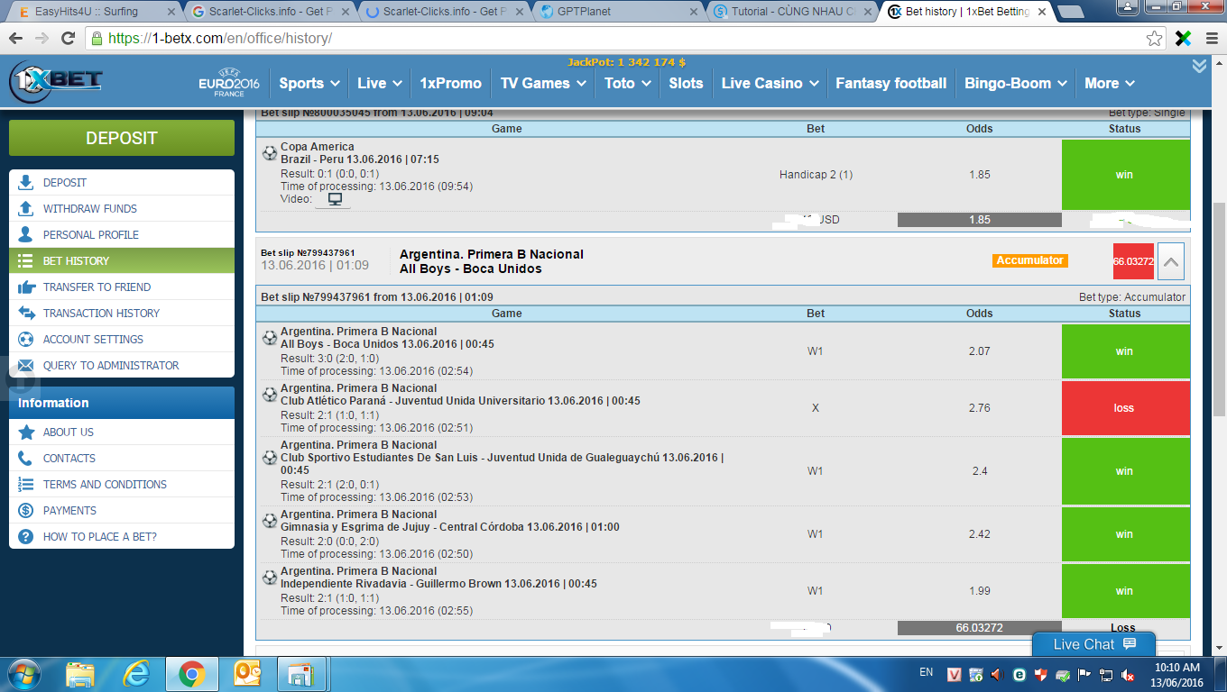Expand the More dropdown menu
The height and width of the screenshot is (692, 1227).
(1110, 83)
